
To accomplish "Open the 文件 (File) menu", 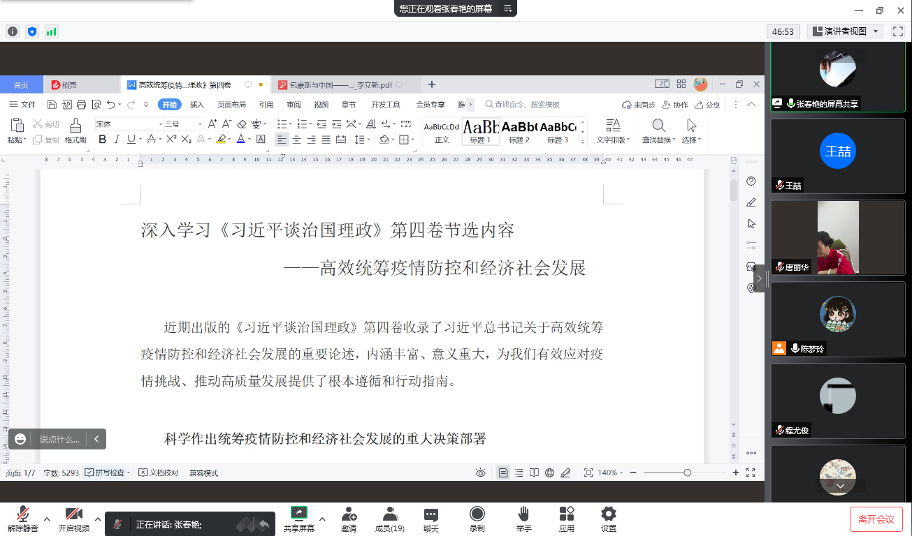I will pos(22,105).
